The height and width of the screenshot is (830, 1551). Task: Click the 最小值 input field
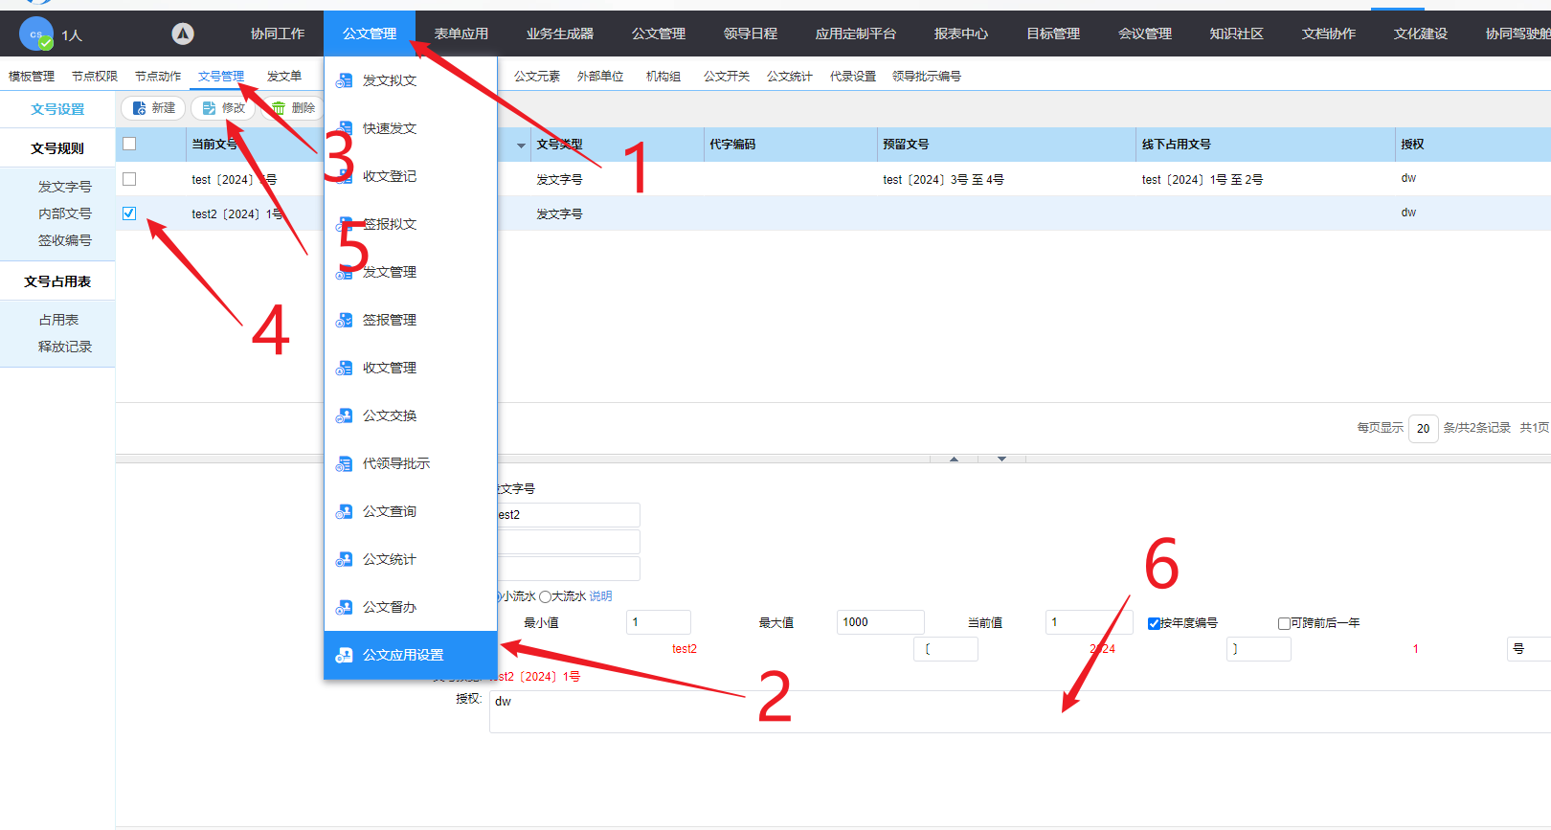point(659,622)
